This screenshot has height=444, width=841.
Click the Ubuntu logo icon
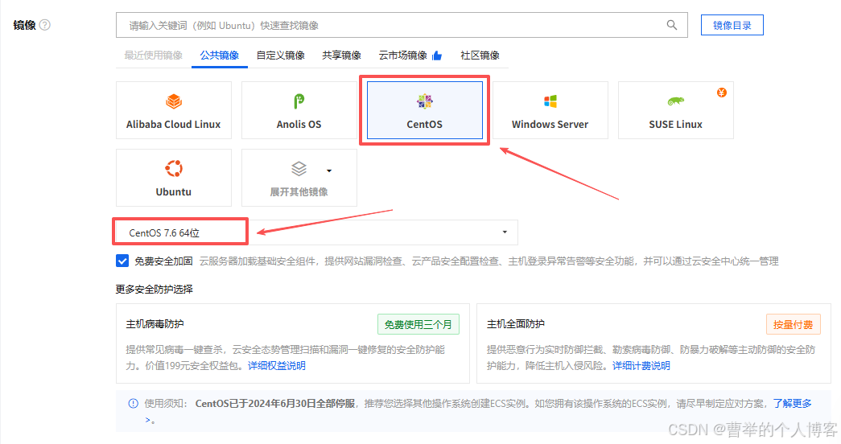(x=174, y=168)
